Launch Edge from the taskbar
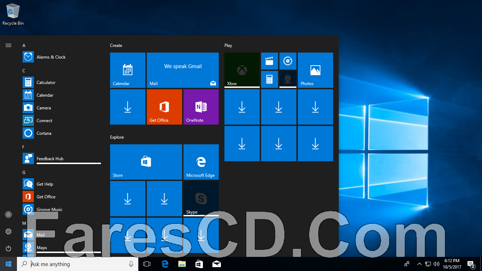The height and width of the screenshot is (271, 482). 164,264
